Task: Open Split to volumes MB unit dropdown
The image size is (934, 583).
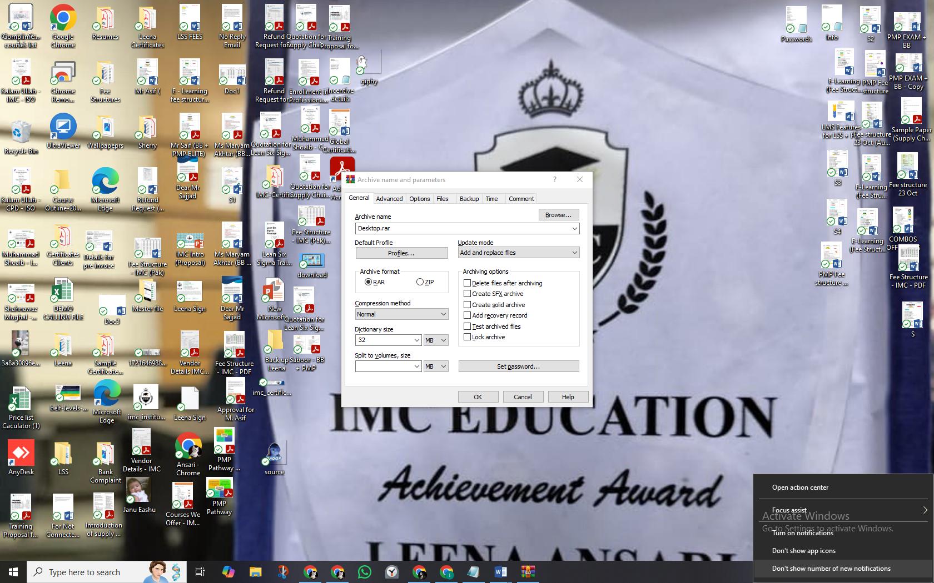Action: tap(436, 366)
